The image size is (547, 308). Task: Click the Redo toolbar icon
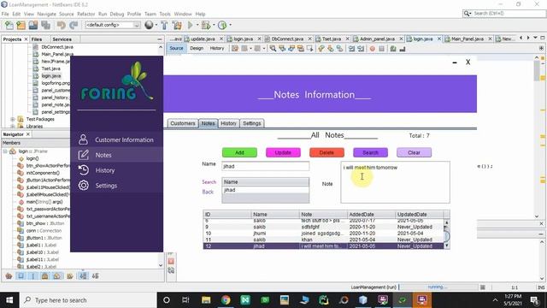pos(74,25)
